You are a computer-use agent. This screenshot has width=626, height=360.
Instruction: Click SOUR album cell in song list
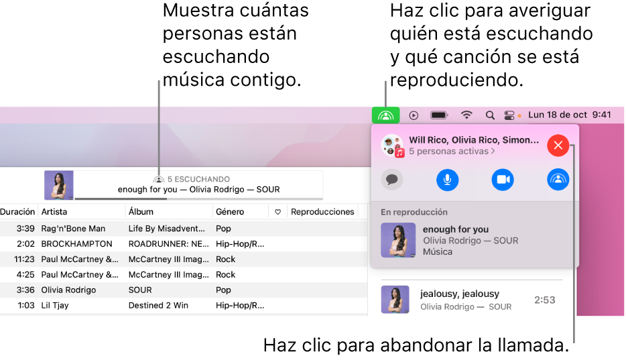tap(140, 290)
